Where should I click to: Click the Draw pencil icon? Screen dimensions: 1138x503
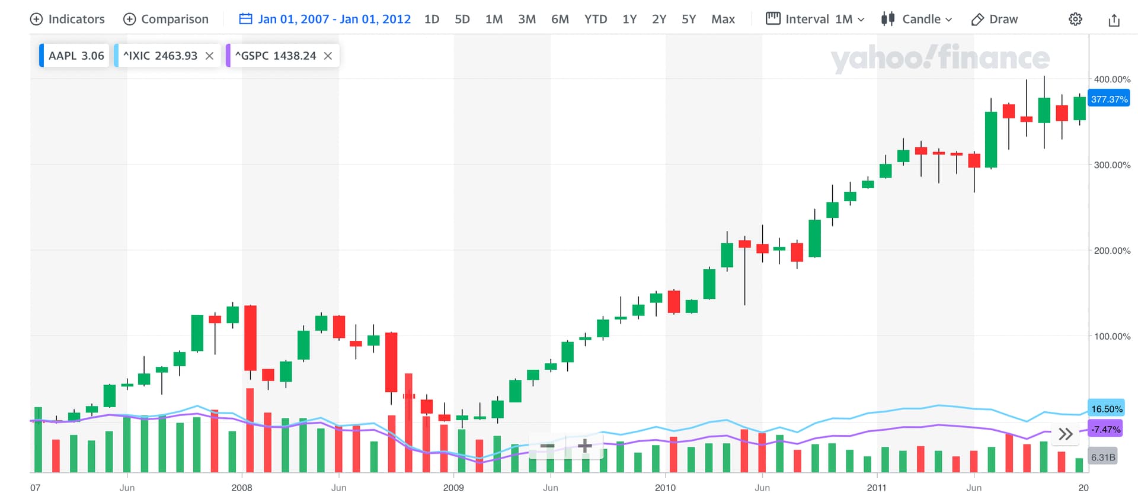(x=977, y=20)
